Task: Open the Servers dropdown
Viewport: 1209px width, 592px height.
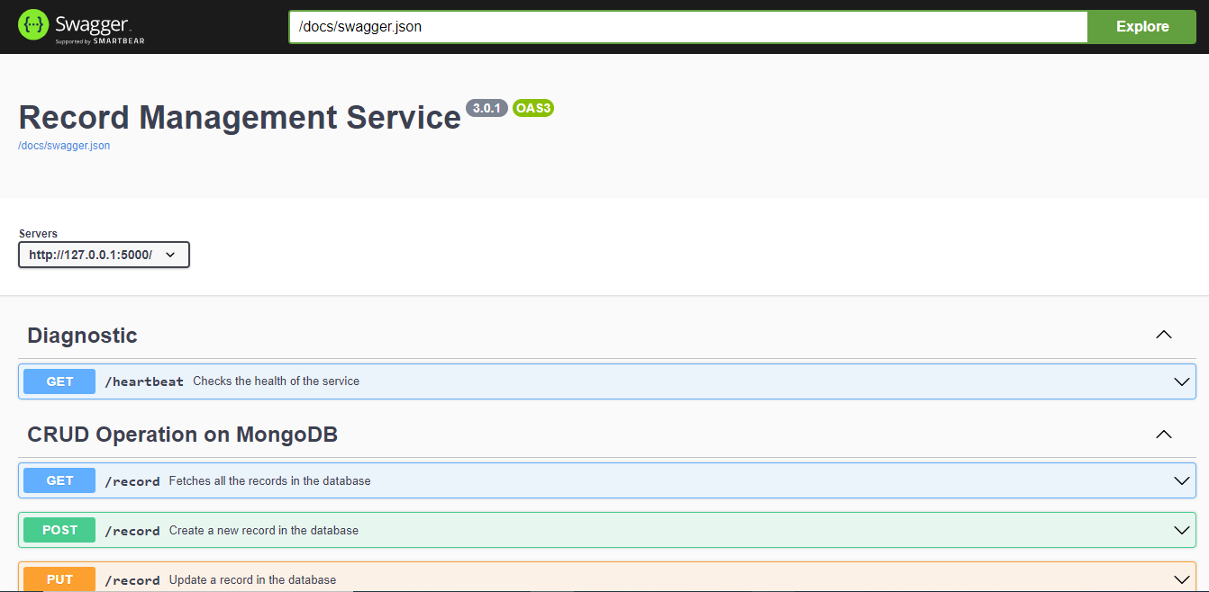Action: [x=104, y=255]
